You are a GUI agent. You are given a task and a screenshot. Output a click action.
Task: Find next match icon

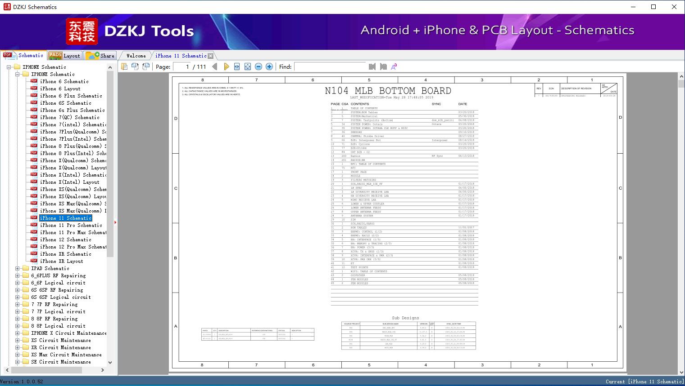click(x=383, y=67)
